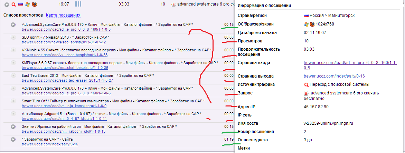Viewport: 405px width, 153px height.
Task: Click the dimmed play icon of Adguard 5.1 row
Action: 13,114
